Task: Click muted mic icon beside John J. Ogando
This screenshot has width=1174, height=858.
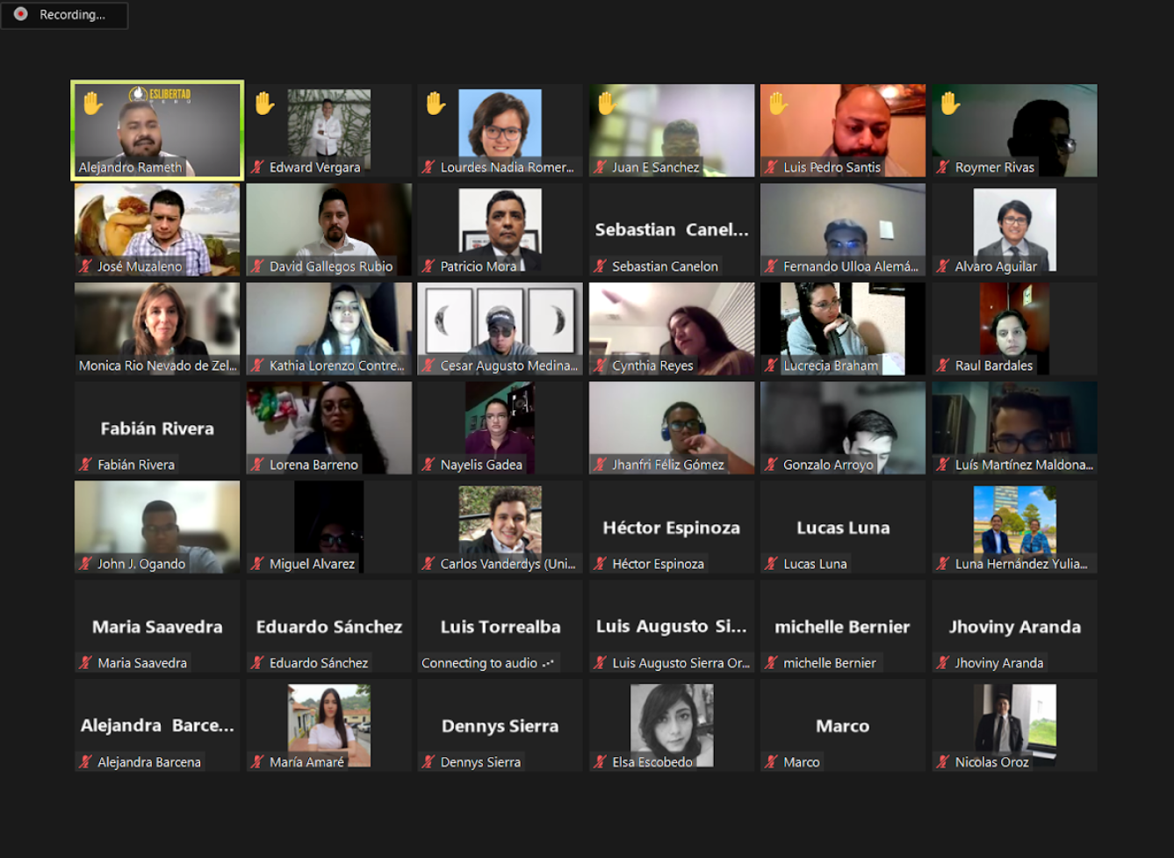Action: click(86, 564)
